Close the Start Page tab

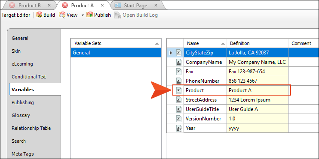point(156,6)
